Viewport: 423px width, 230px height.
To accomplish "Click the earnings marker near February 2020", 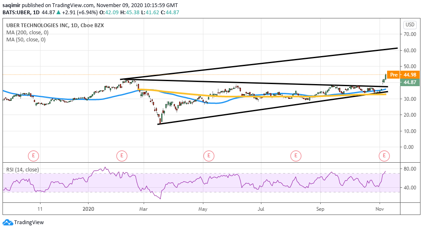I will pyautogui.click(x=122, y=156).
